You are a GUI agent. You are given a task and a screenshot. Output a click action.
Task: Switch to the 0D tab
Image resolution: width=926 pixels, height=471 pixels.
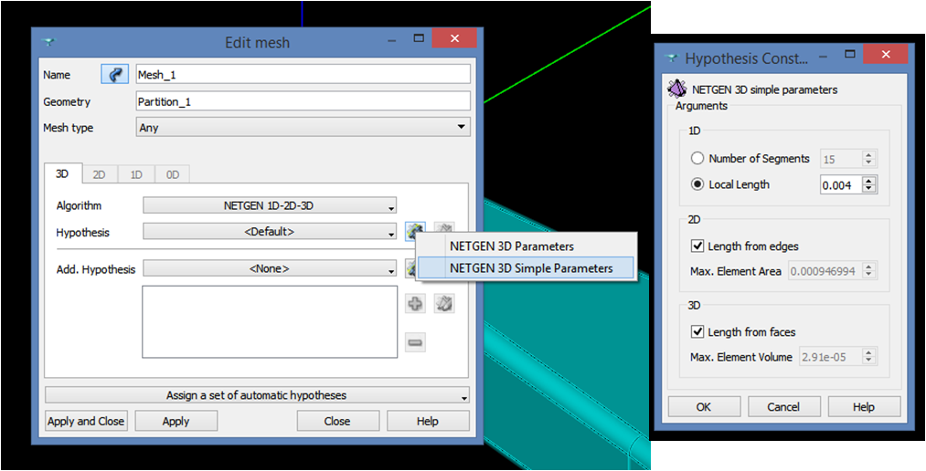[x=173, y=174]
